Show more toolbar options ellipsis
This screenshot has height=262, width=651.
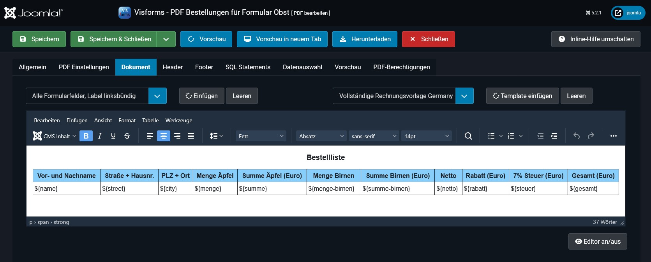614,136
